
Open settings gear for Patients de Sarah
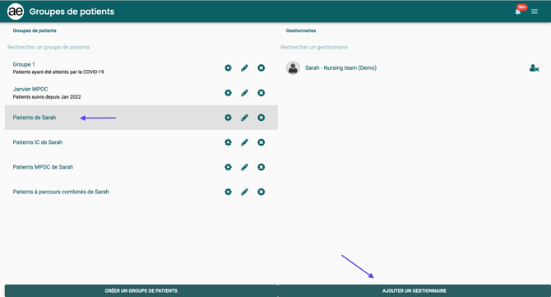click(x=228, y=118)
